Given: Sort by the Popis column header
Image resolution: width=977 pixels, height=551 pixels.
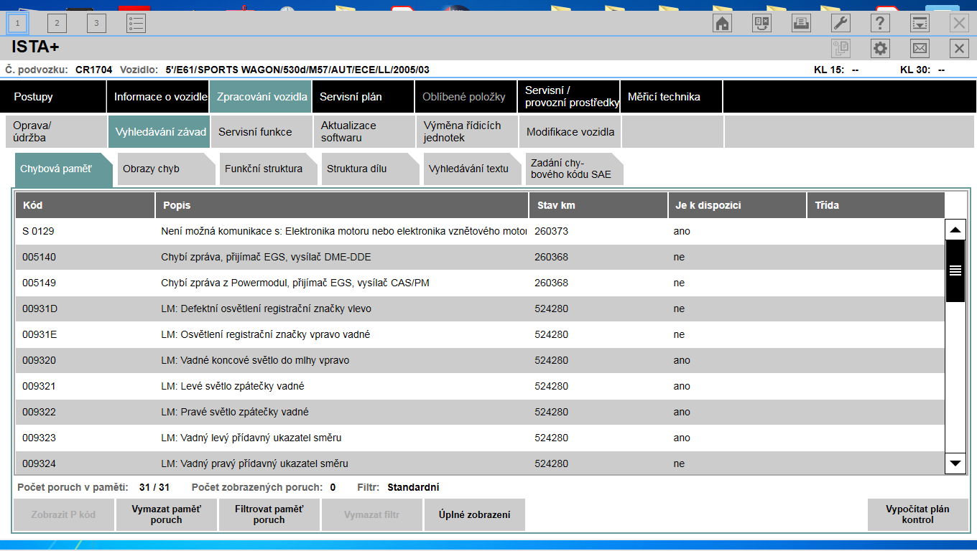Looking at the screenshot, I should pos(341,205).
